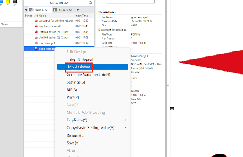Select job Untitled design (2) (1).pdf
This screenshot has width=243, height=157.
click(59, 32)
